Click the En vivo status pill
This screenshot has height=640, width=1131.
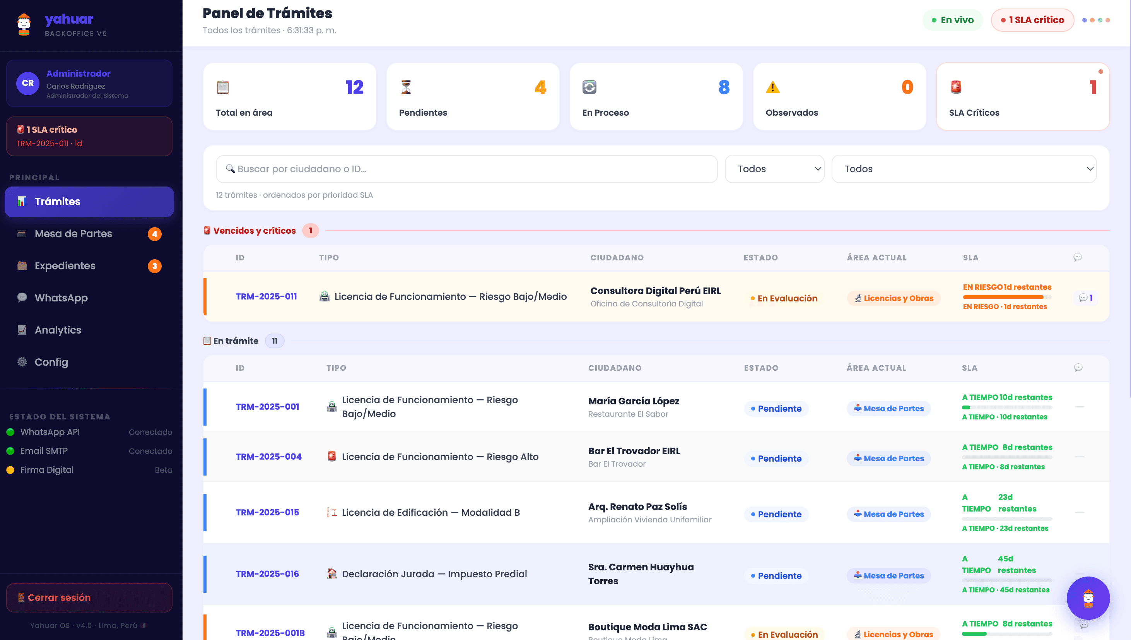click(x=953, y=20)
